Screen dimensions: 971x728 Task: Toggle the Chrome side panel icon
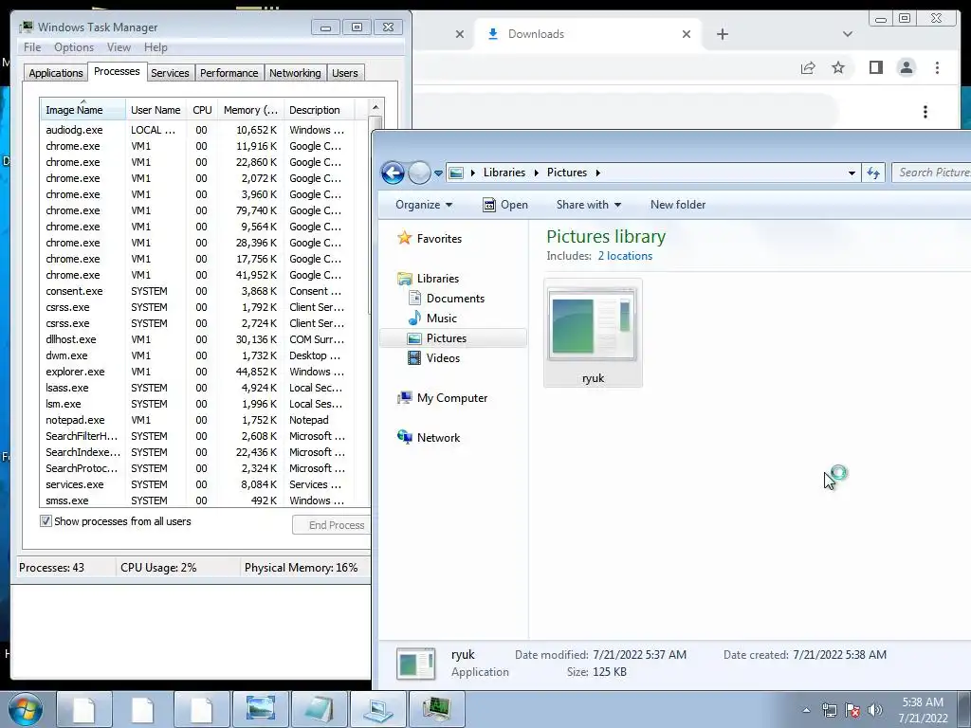click(x=875, y=67)
